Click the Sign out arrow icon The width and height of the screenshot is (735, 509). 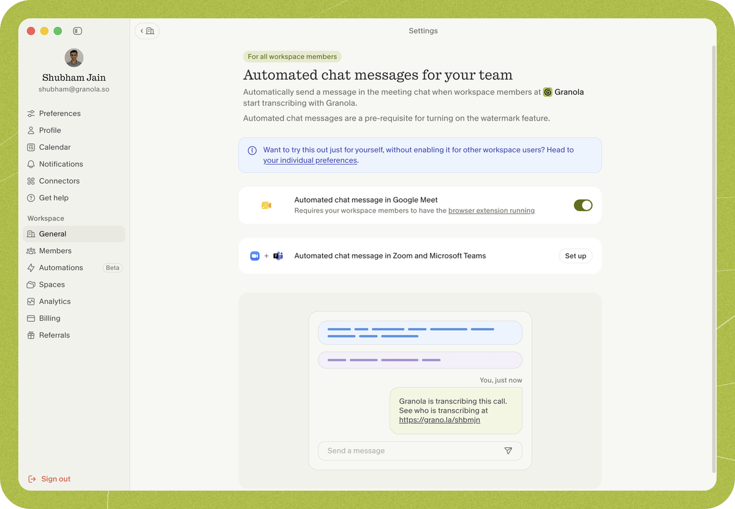pos(32,479)
